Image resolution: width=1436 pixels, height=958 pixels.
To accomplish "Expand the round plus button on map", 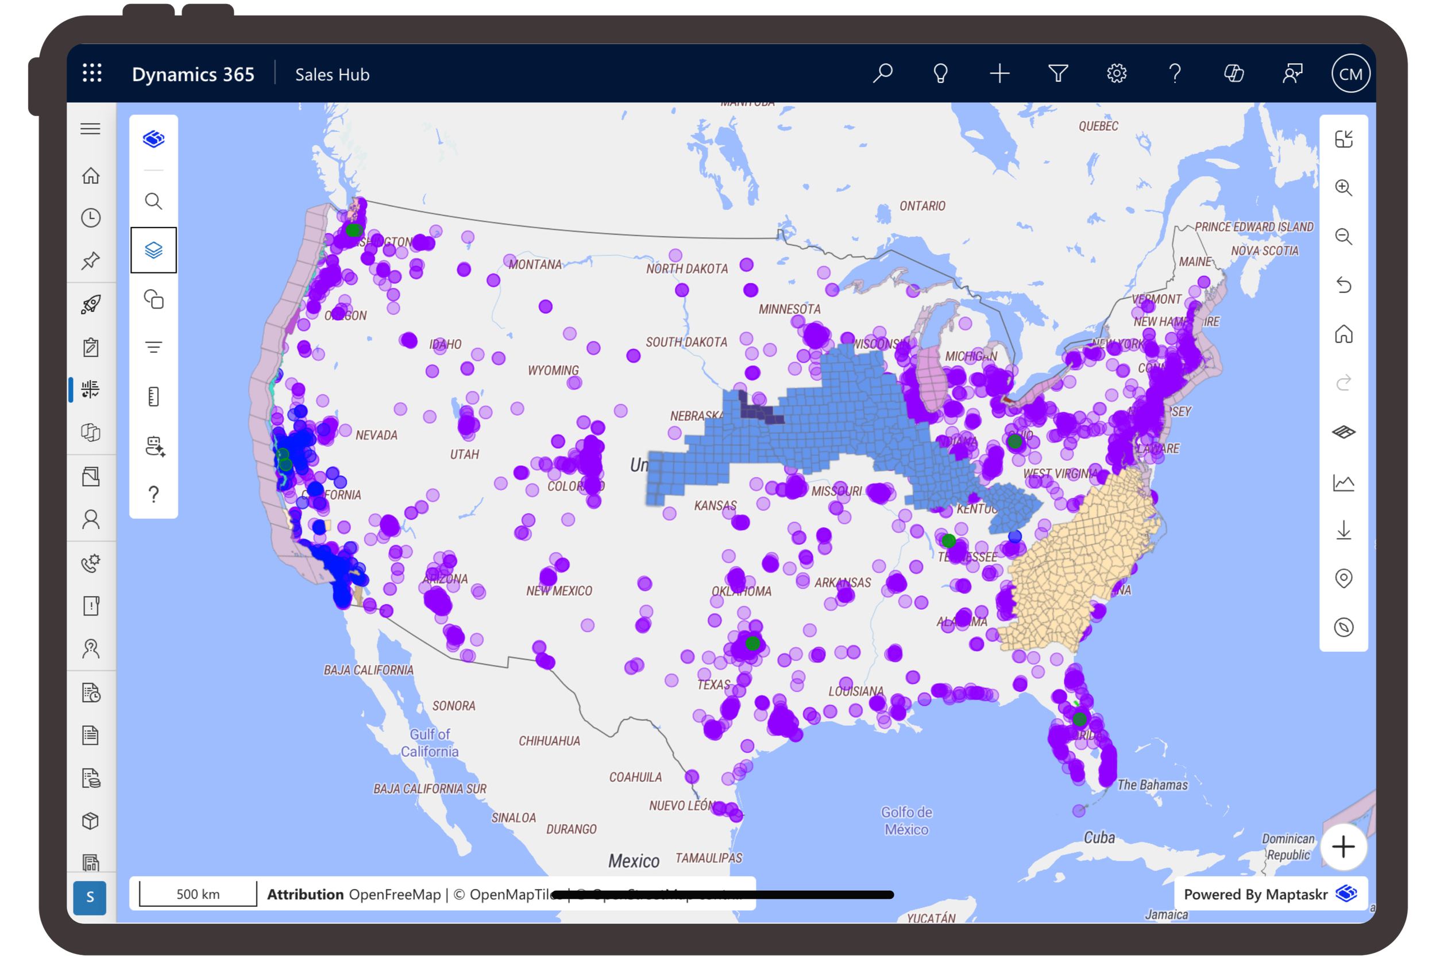I will 1342,847.
